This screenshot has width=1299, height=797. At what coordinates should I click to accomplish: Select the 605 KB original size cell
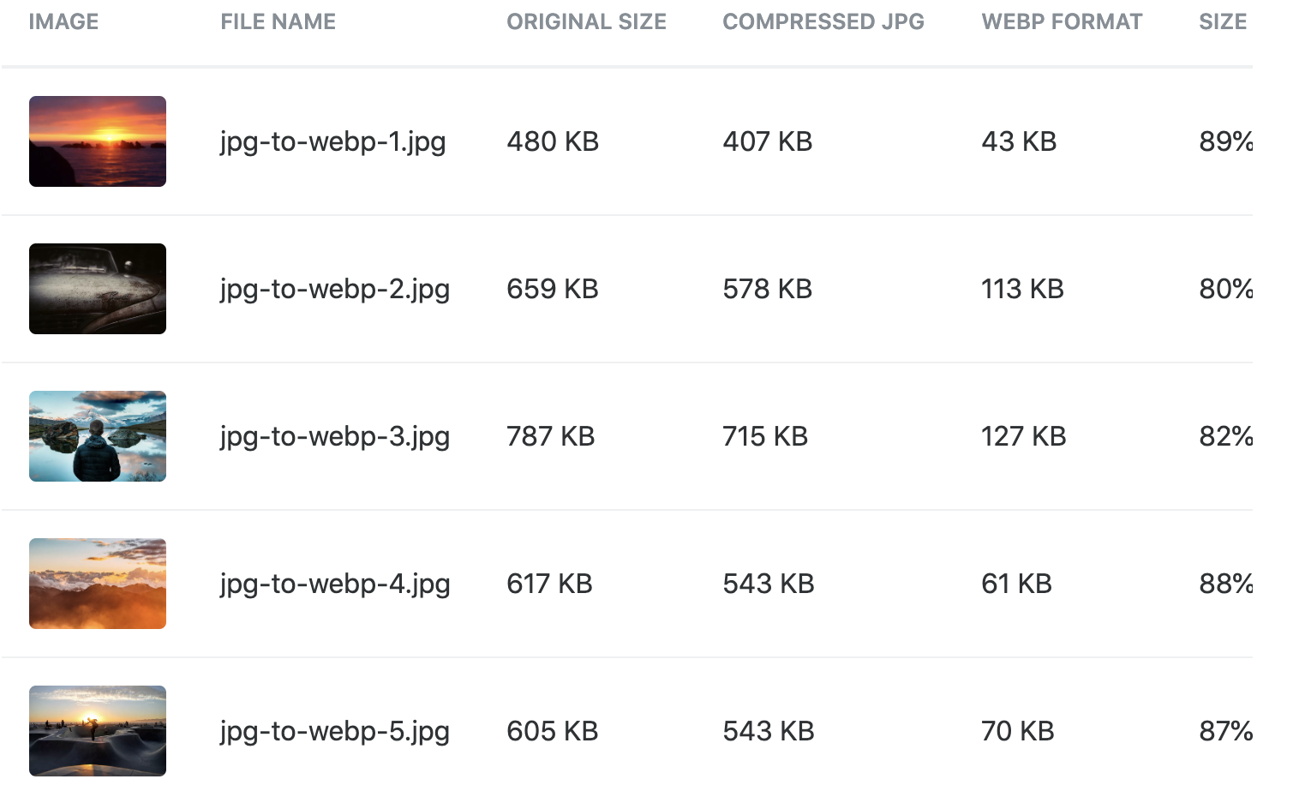tap(553, 731)
